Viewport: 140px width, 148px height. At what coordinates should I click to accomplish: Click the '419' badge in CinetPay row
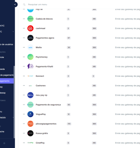point(94,143)
